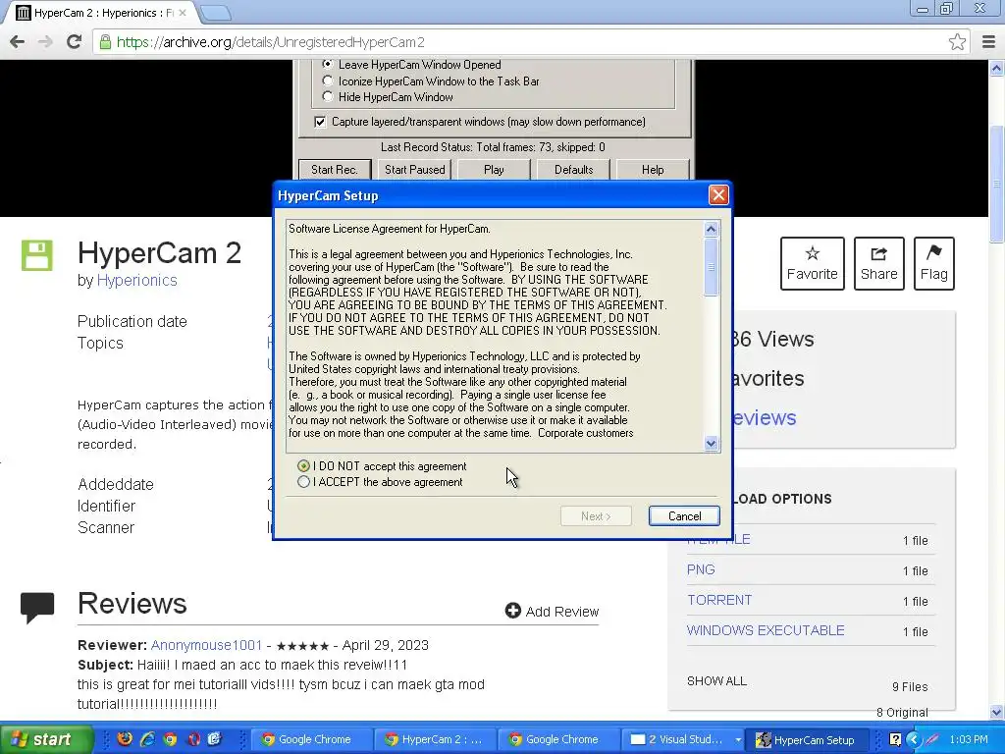Click the green floppy disk software icon
This screenshot has height=754, width=1005.
[36, 255]
